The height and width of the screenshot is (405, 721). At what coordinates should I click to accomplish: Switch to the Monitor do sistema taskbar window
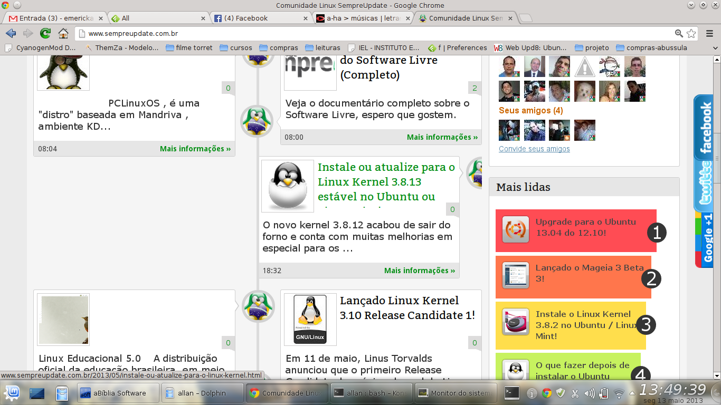456,393
